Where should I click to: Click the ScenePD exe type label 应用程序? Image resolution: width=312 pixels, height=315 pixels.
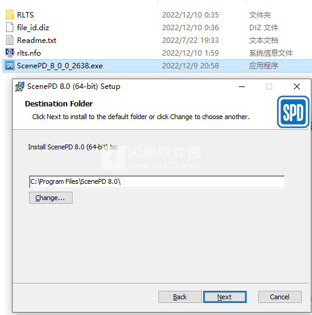[264, 66]
